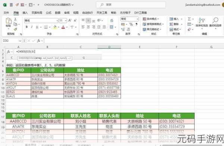Switch to the 方方格子 tab

(x=125, y=13)
